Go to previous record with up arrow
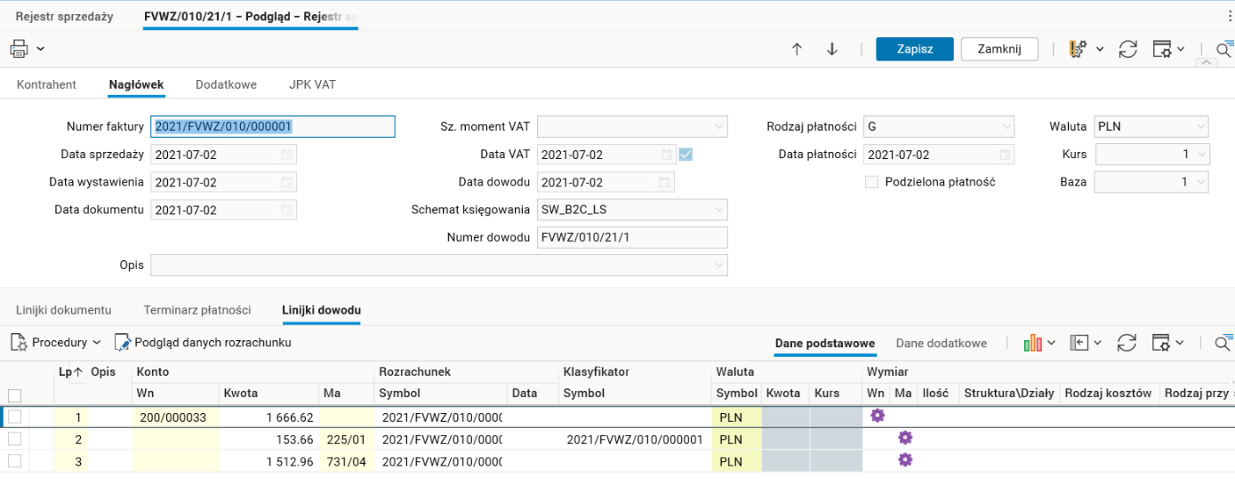Viewport: 1235px width, 485px height. 797,50
